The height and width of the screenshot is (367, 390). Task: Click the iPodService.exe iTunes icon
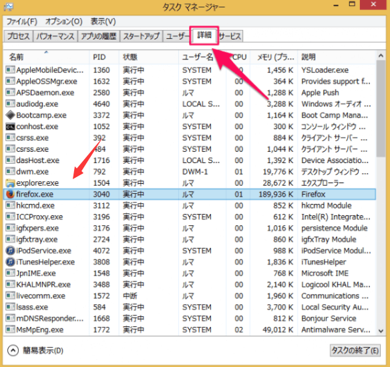point(10,251)
